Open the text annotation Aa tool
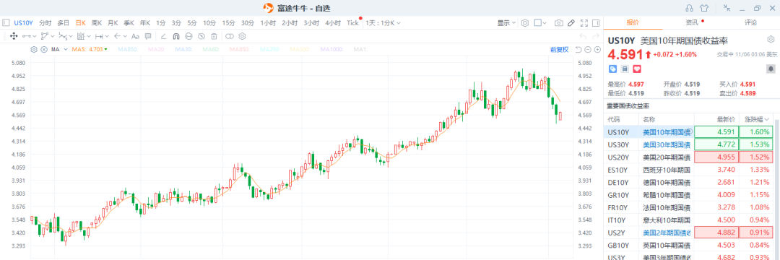This screenshot has height=260, width=780. [x=135, y=36]
